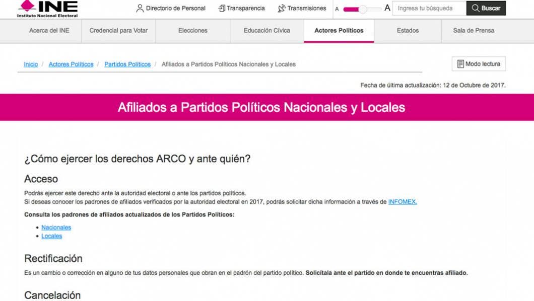Click the magnifying glass in Buscar

click(476, 9)
